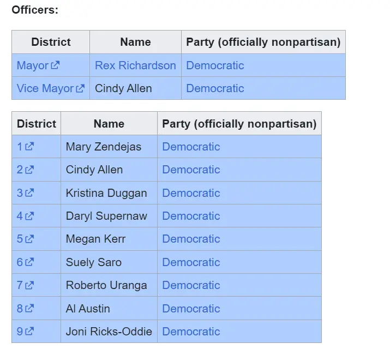Click external link icon for District 5
This screenshot has height=361, width=390.
[29, 239]
